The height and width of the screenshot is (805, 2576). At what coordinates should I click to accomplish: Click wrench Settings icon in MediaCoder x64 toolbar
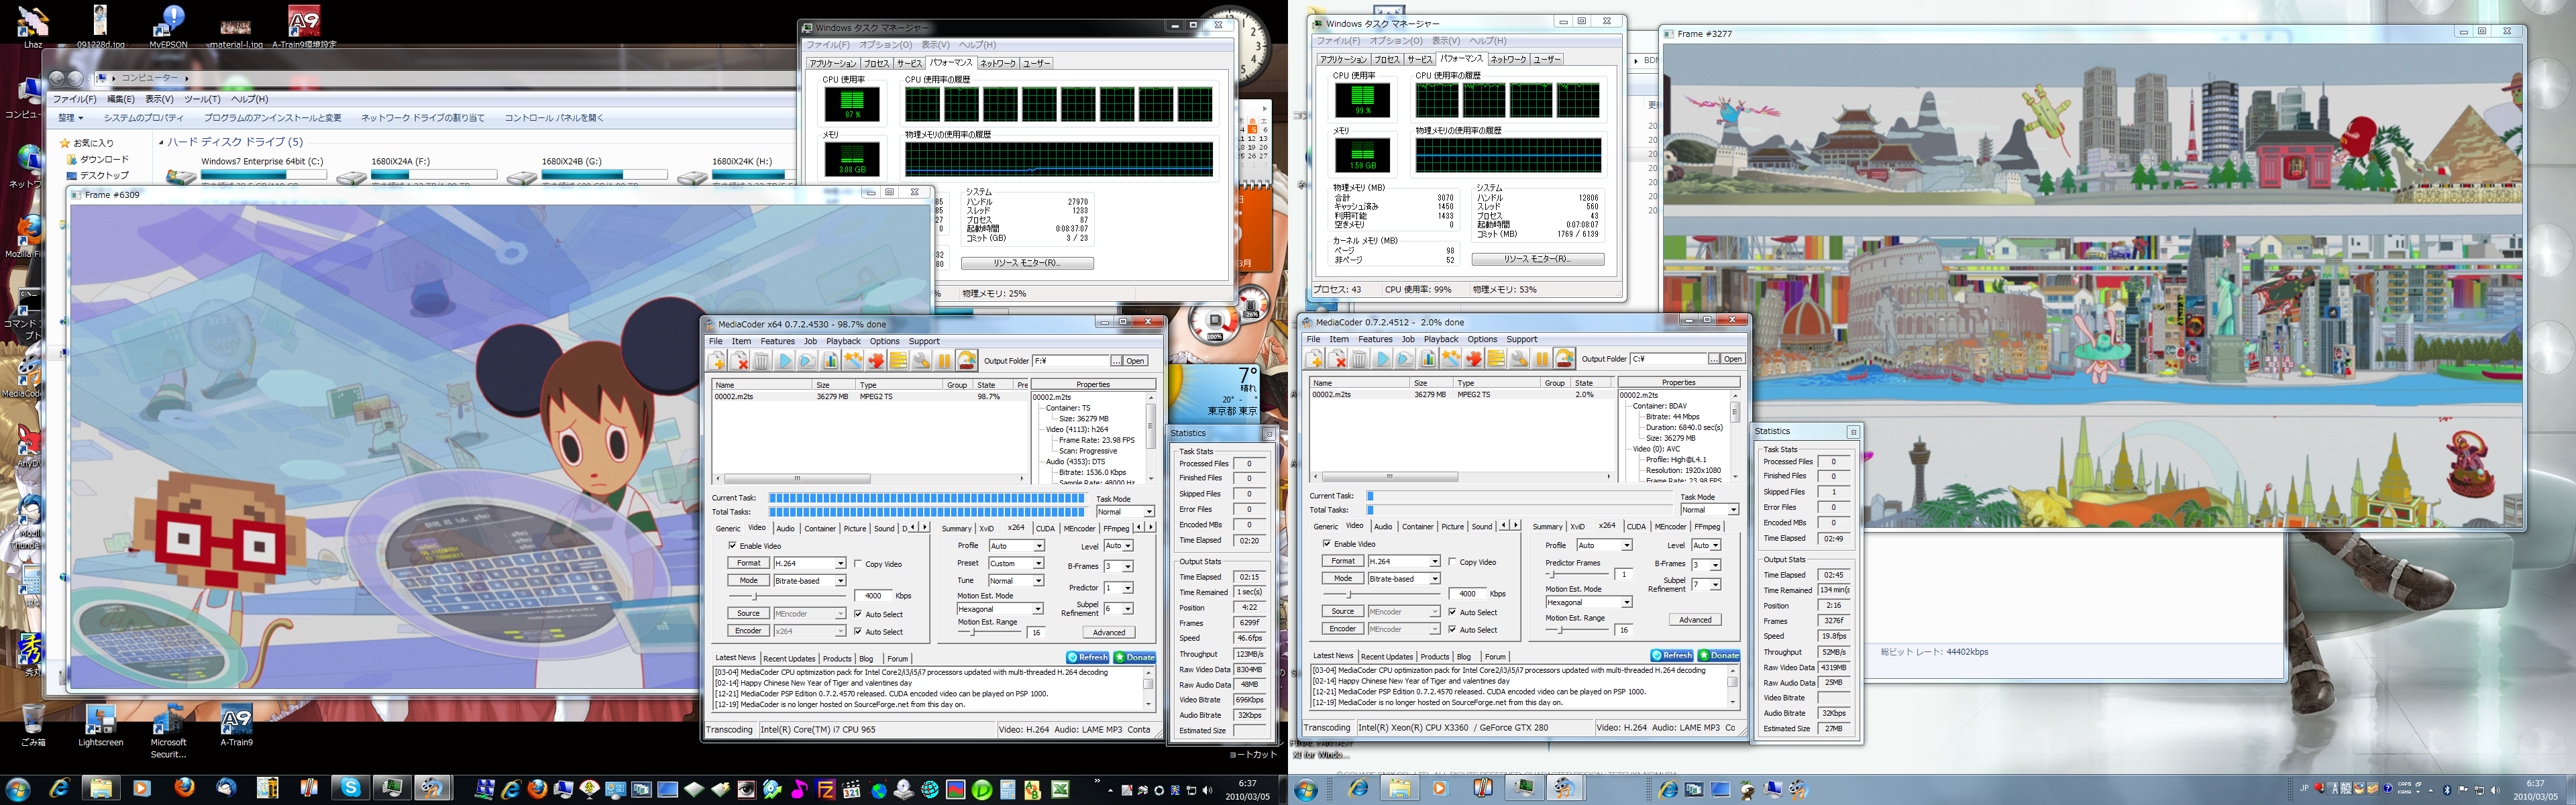(x=921, y=361)
